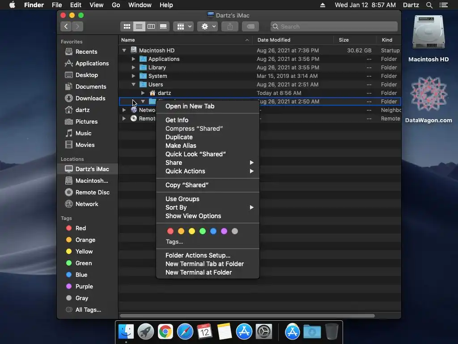Go forward with the right chevron button
The image size is (458, 344).
coord(77,26)
